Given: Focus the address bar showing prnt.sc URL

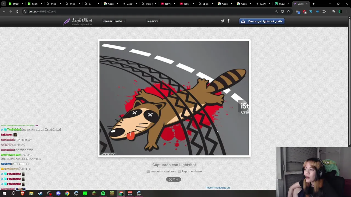Looking at the screenshot, I should tap(148, 11).
